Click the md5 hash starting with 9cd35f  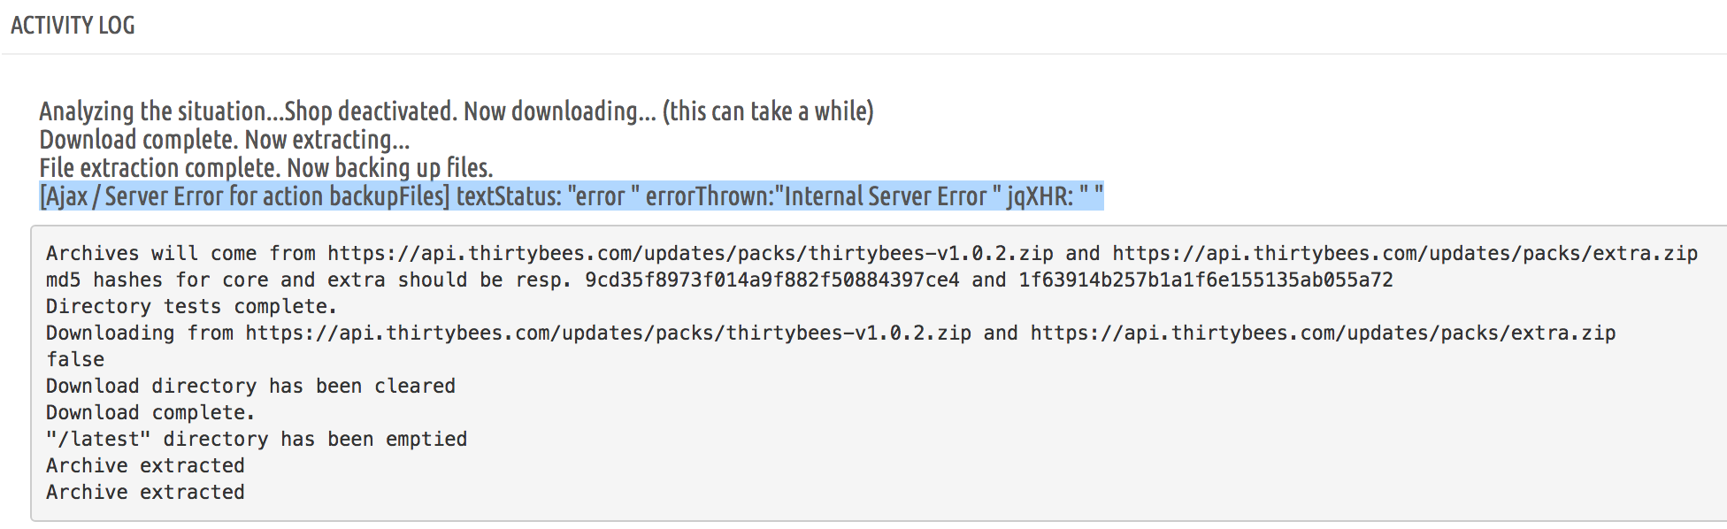(x=771, y=280)
